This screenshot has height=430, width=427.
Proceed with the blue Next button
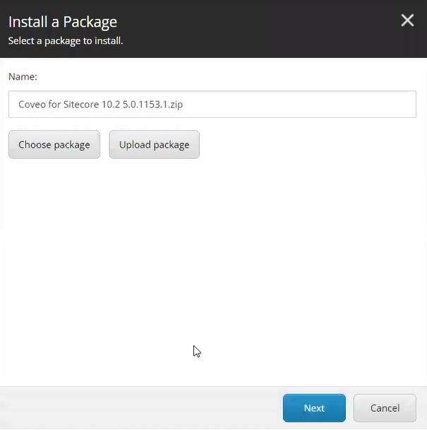coord(314,408)
